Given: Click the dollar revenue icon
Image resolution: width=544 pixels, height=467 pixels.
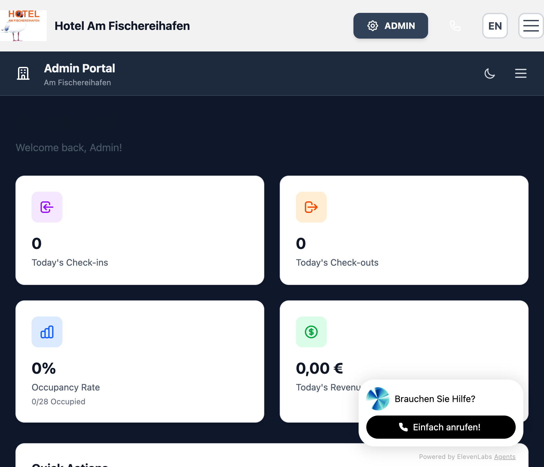Looking at the screenshot, I should pos(311,332).
